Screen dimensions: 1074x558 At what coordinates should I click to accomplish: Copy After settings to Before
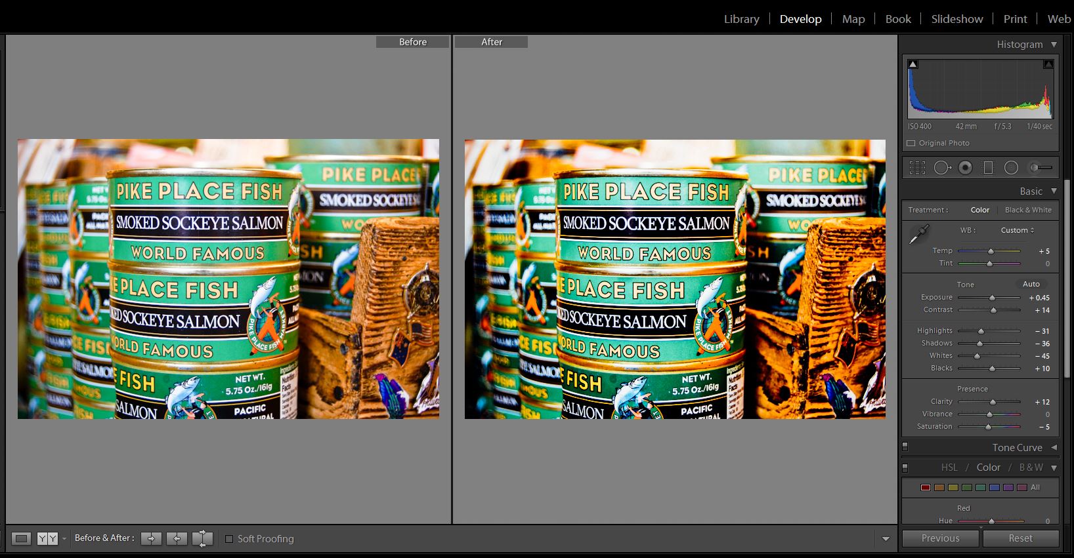177,538
